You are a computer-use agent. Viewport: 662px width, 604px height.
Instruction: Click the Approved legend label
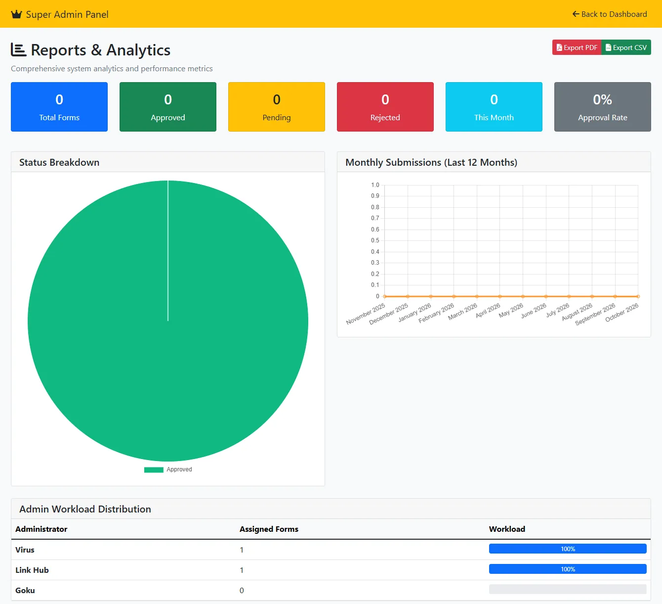179,469
